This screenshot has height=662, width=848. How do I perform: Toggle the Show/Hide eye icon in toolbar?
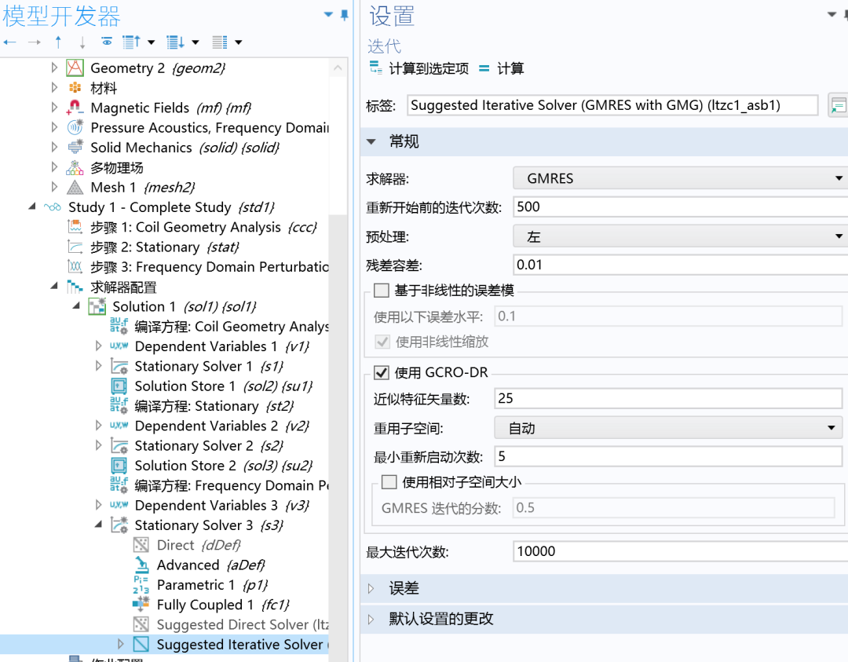pyautogui.click(x=108, y=42)
